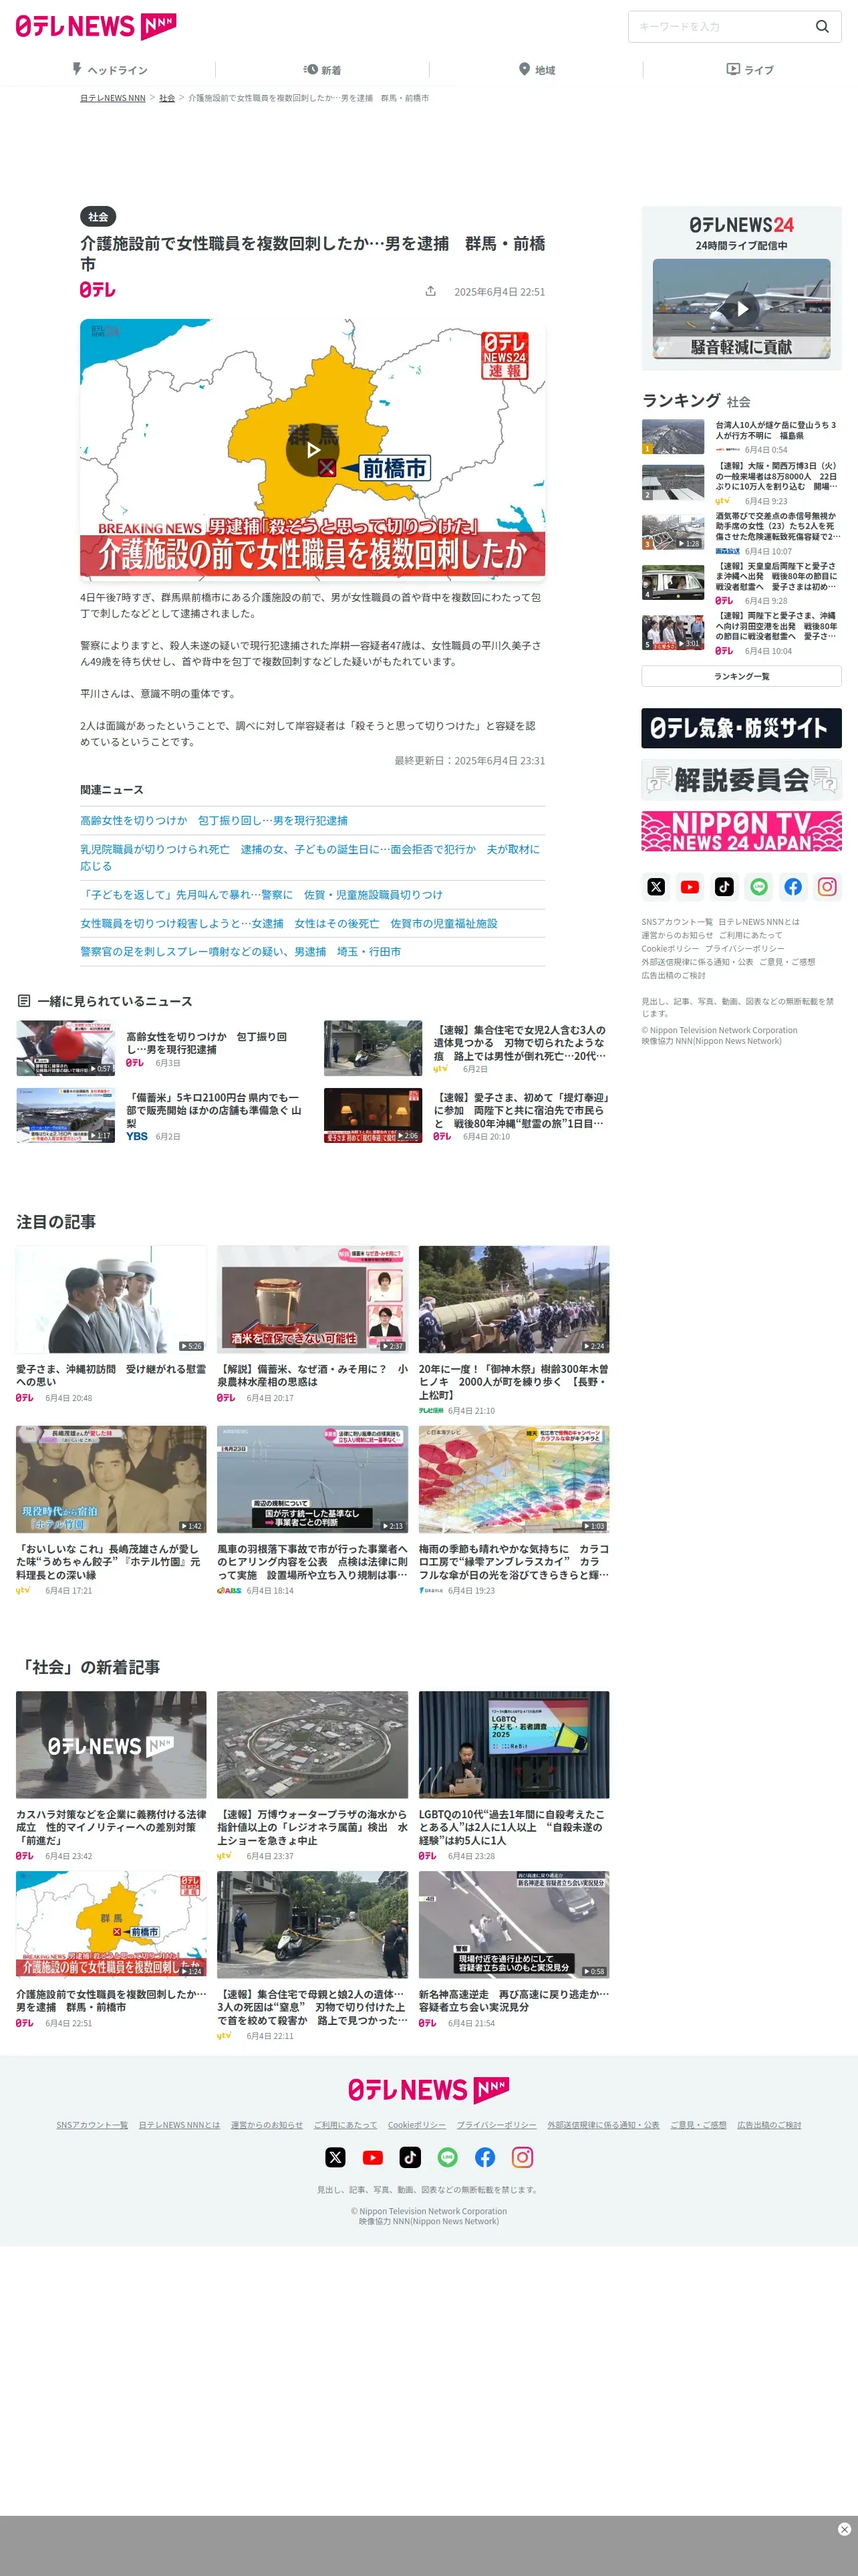858x2576 pixels.
Task: Open ranking thumbnail number 2 大阪・関西万博
Action: click(673, 483)
